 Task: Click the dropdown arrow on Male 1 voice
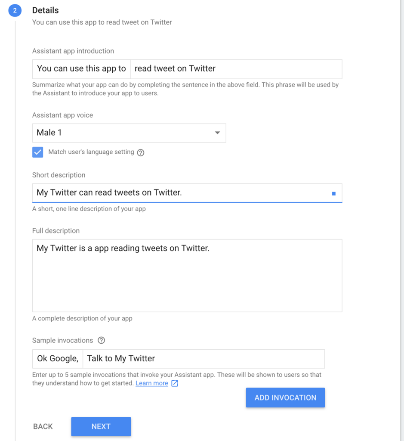tap(217, 133)
